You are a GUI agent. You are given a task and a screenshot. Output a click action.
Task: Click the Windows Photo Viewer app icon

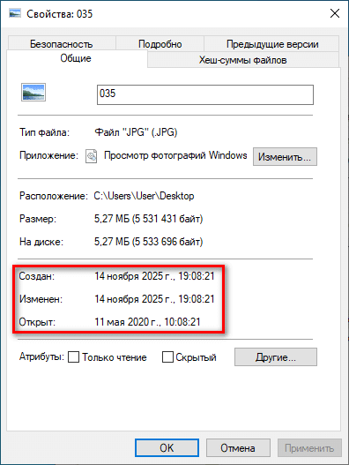[92, 156]
